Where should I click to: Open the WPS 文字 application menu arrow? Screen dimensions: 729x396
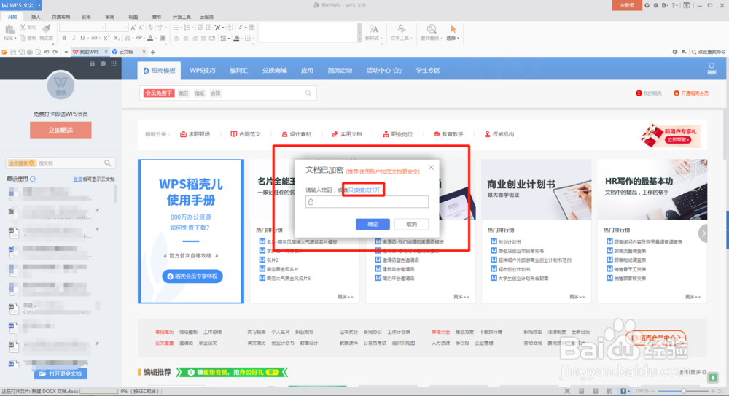(39, 5)
